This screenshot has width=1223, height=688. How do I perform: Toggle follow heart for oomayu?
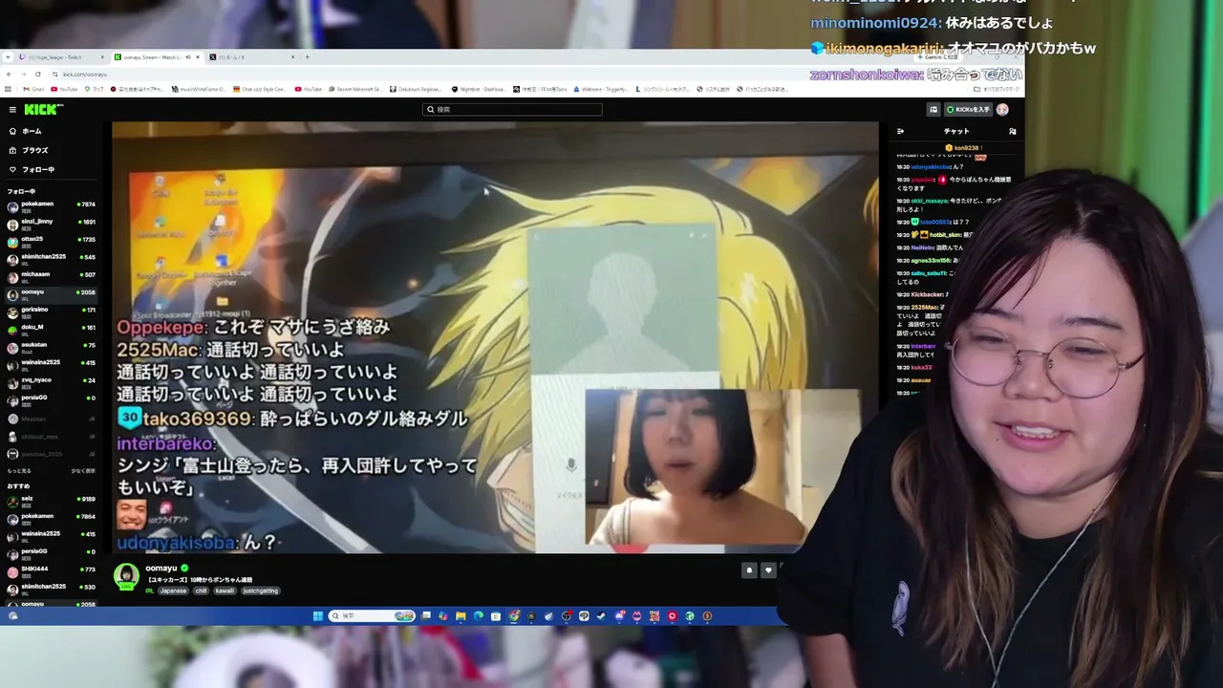pos(768,570)
